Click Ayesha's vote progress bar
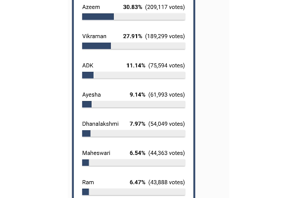Viewport: 297px width, 198px height. coord(134,104)
